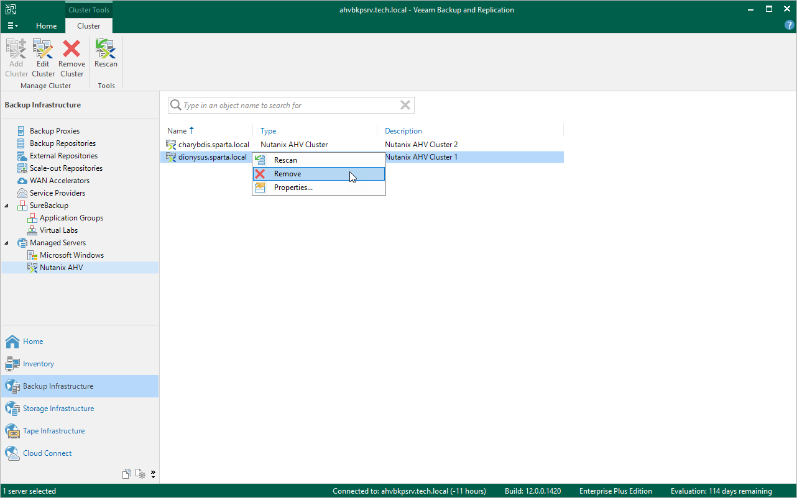Click the Nutanix AHV Cluster type cell for charybdis
Viewport: 797px width, 498px height.
click(294, 145)
